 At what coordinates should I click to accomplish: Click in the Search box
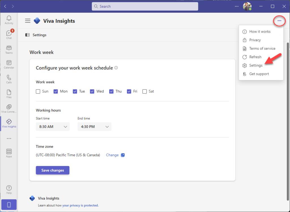[145, 6]
